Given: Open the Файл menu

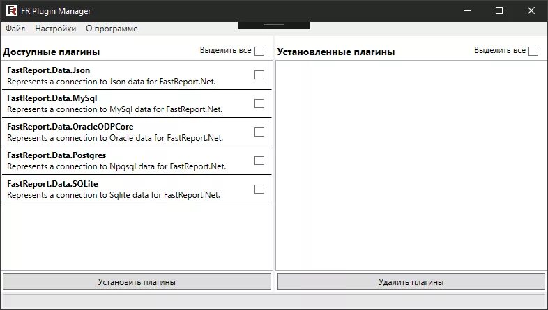Looking at the screenshot, I should click(15, 29).
